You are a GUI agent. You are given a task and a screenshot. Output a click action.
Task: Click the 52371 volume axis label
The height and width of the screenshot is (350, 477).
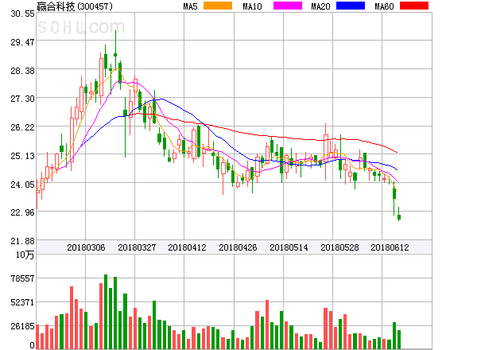pos(22,302)
